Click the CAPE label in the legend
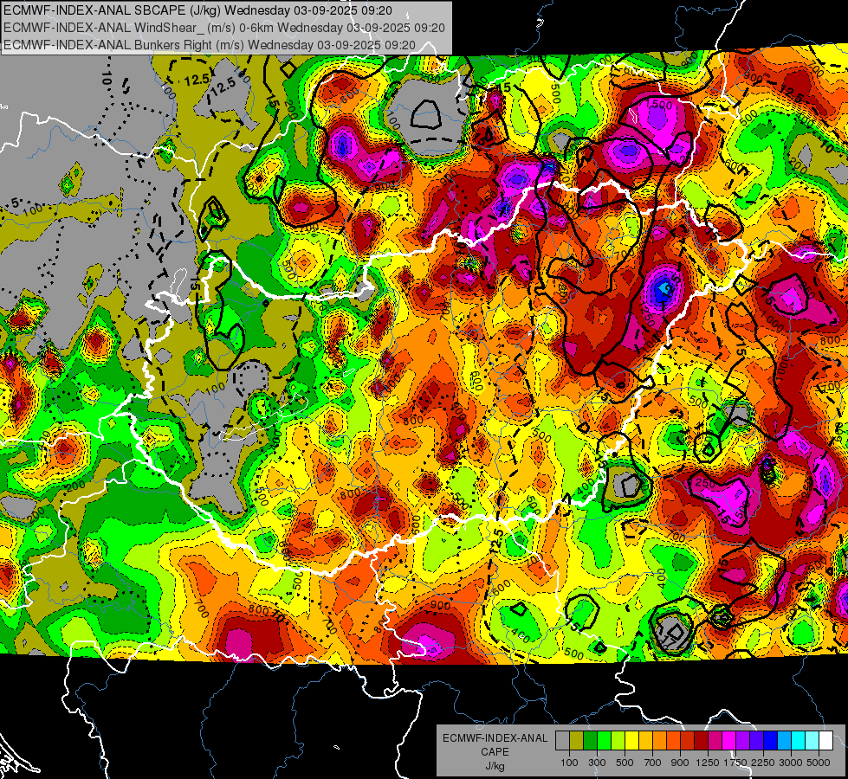Image resolution: width=848 pixels, height=779 pixels. 495,751
